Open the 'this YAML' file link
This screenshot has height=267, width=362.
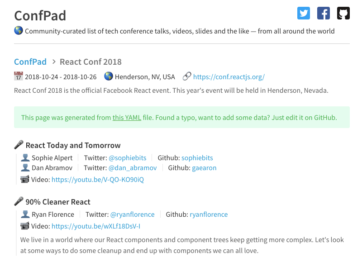pos(126,117)
